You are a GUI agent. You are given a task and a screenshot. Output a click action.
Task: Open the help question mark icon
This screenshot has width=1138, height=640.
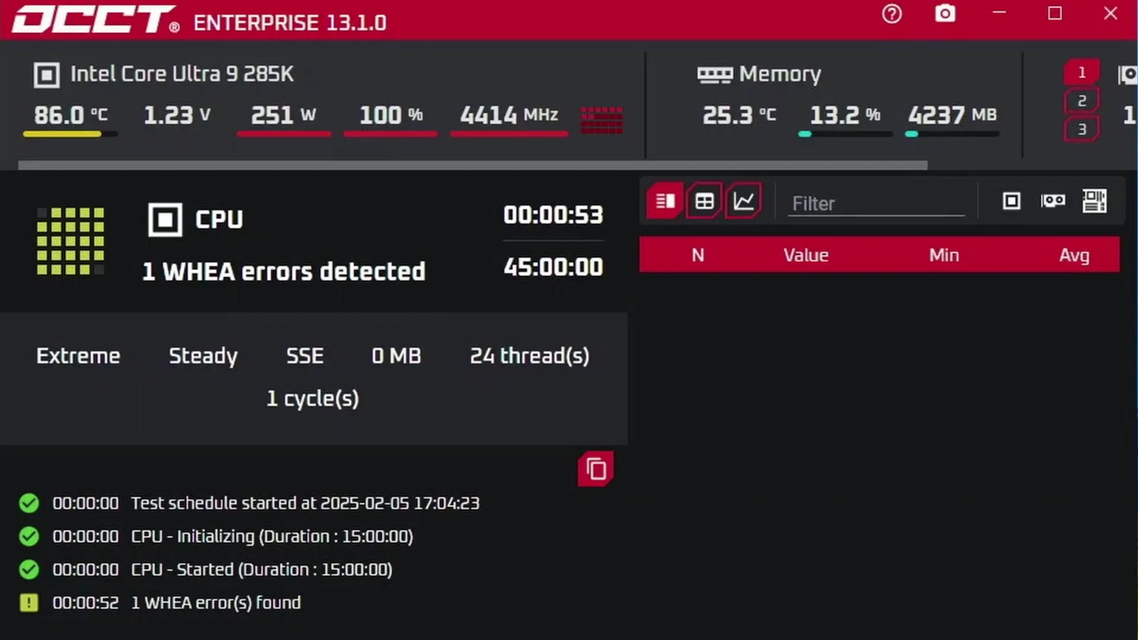(x=891, y=14)
